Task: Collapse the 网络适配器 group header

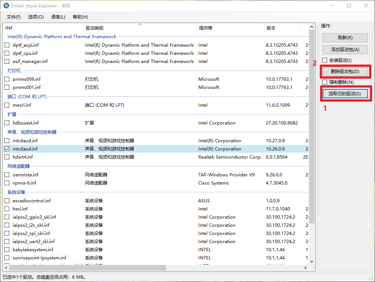Action: click(19, 166)
